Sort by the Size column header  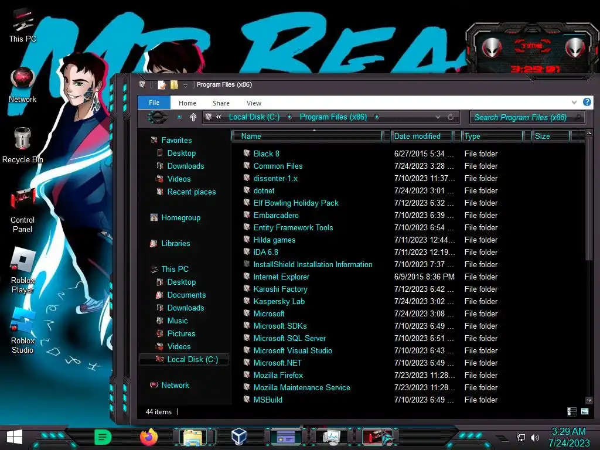551,136
